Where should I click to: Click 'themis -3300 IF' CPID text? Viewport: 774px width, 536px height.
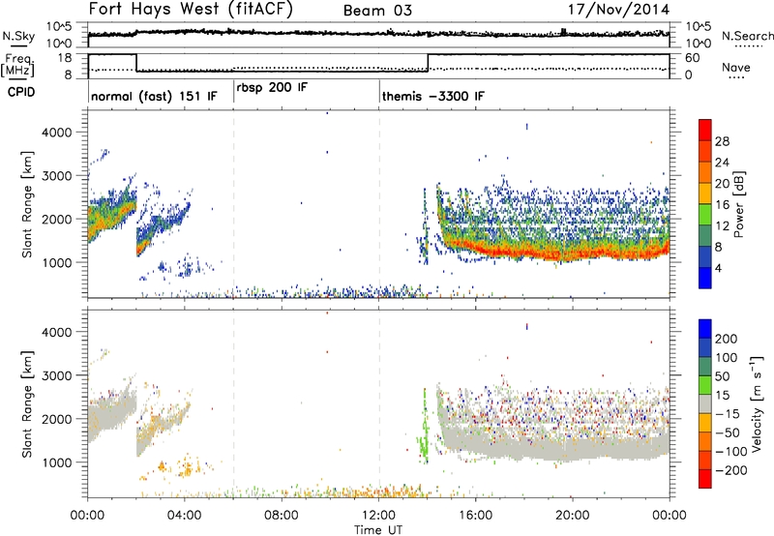(x=433, y=96)
